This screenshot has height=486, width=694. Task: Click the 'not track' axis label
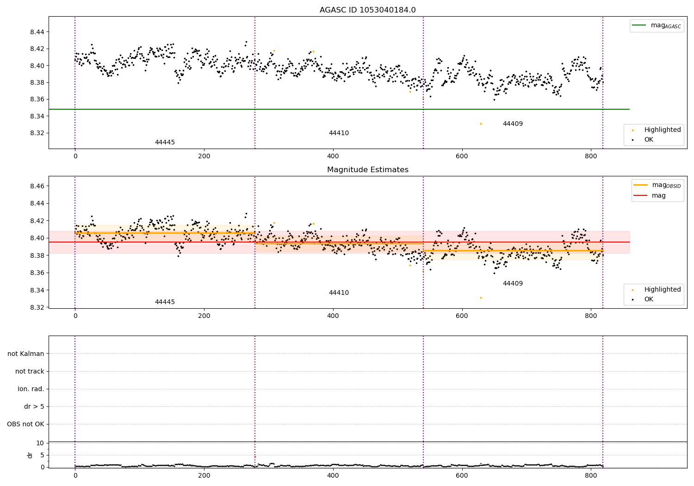click(30, 372)
